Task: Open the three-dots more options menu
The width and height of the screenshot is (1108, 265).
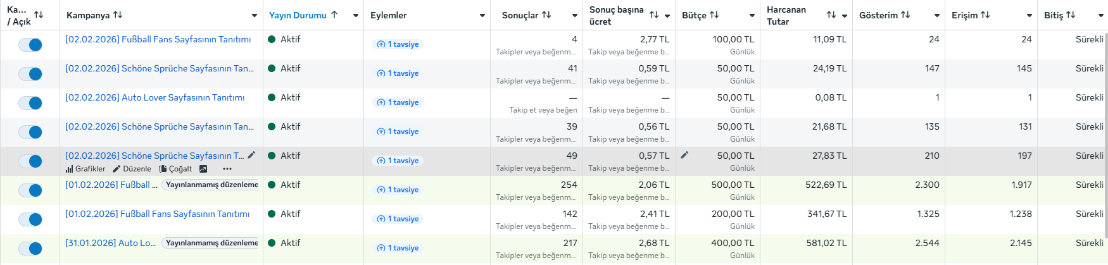Action: pyautogui.click(x=227, y=169)
